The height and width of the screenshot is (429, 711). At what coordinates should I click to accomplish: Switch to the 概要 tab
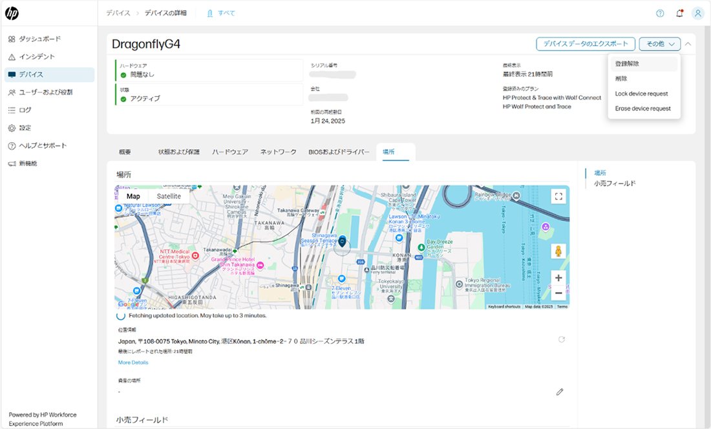(x=125, y=152)
